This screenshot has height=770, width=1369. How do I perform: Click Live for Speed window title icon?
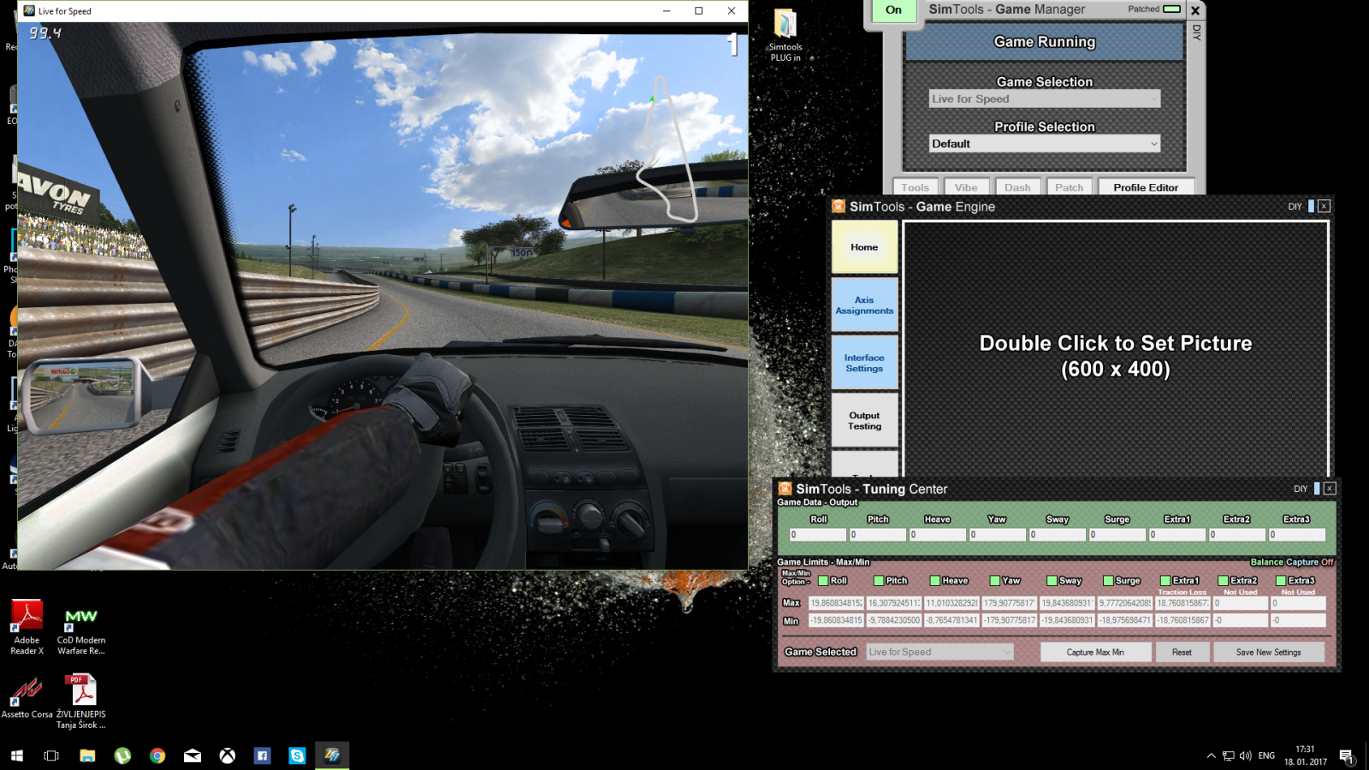tap(29, 11)
